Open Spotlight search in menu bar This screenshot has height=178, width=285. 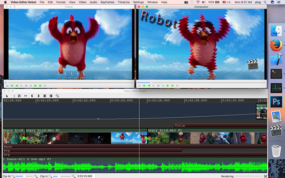click(x=266, y=2)
